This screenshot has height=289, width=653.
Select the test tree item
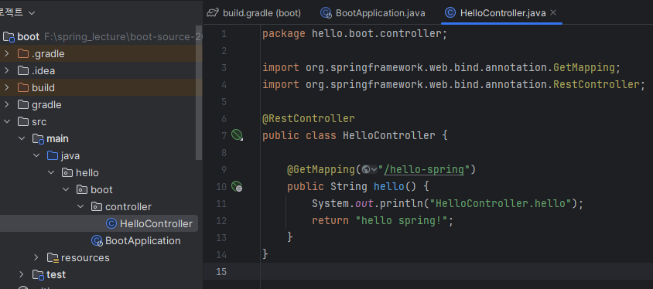point(56,275)
